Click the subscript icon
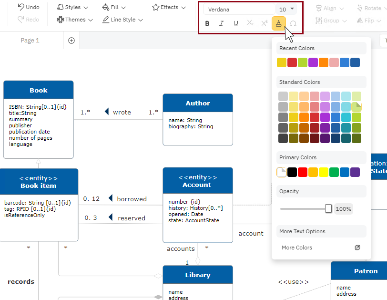 click(250, 23)
